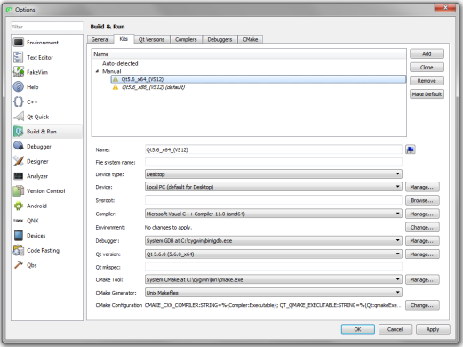Open the Android settings category

tap(47, 206)
